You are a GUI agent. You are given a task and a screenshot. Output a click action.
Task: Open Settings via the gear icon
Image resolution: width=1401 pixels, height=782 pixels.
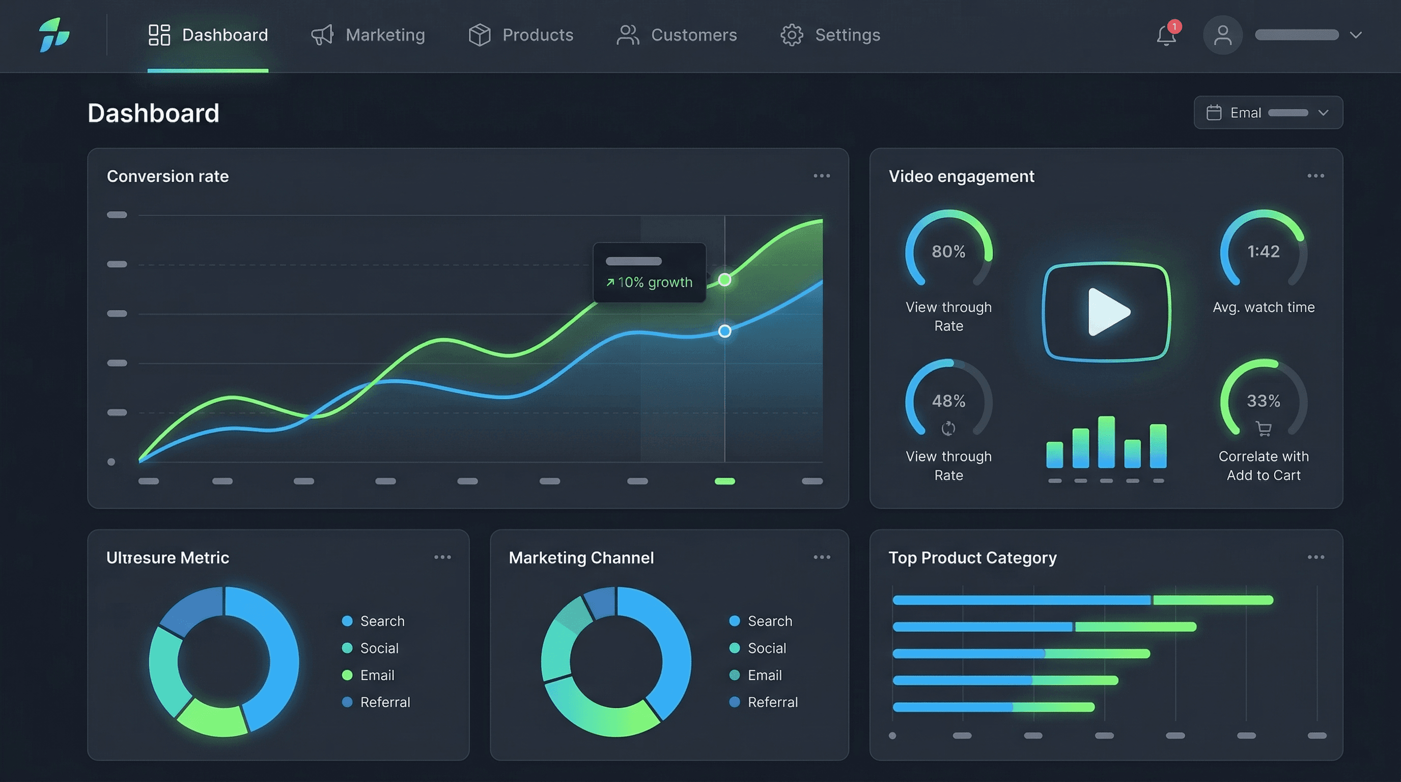tap(791, 35)
